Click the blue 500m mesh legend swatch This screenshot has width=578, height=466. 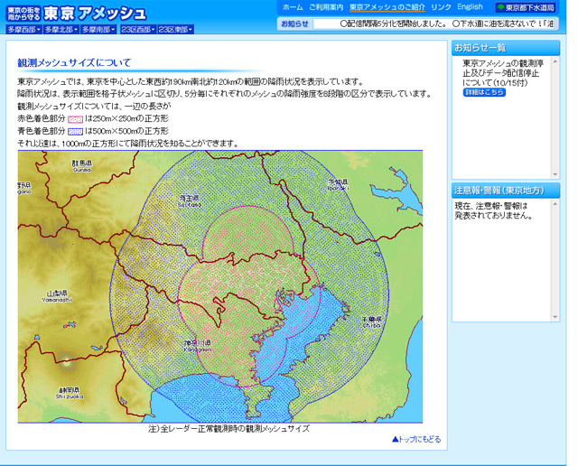click(x=75, y=132)
